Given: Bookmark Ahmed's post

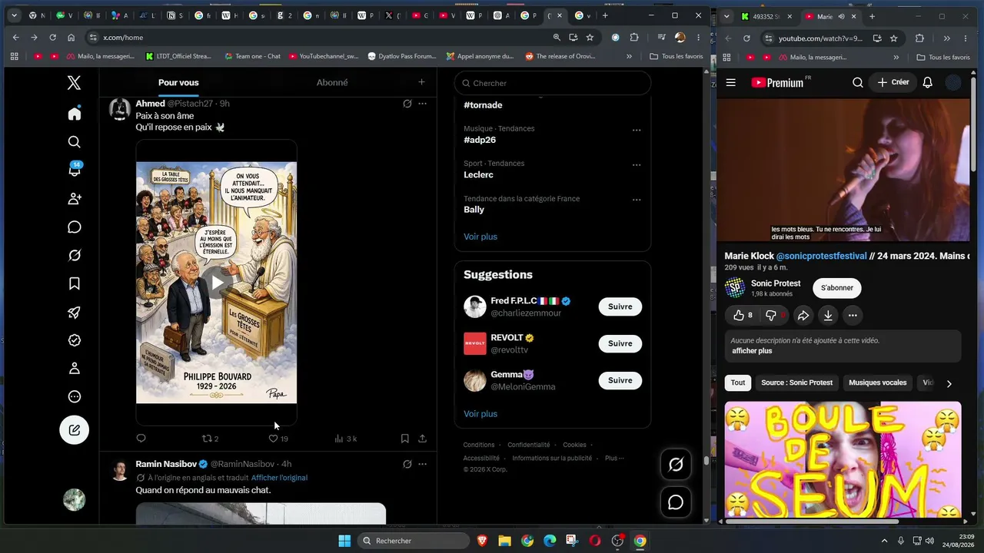Looking at the screenshot, I should [404, 439].
